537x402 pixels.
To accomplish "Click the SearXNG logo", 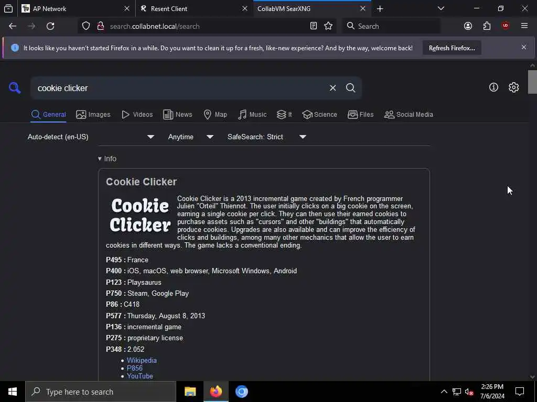I will click(15, 88).
